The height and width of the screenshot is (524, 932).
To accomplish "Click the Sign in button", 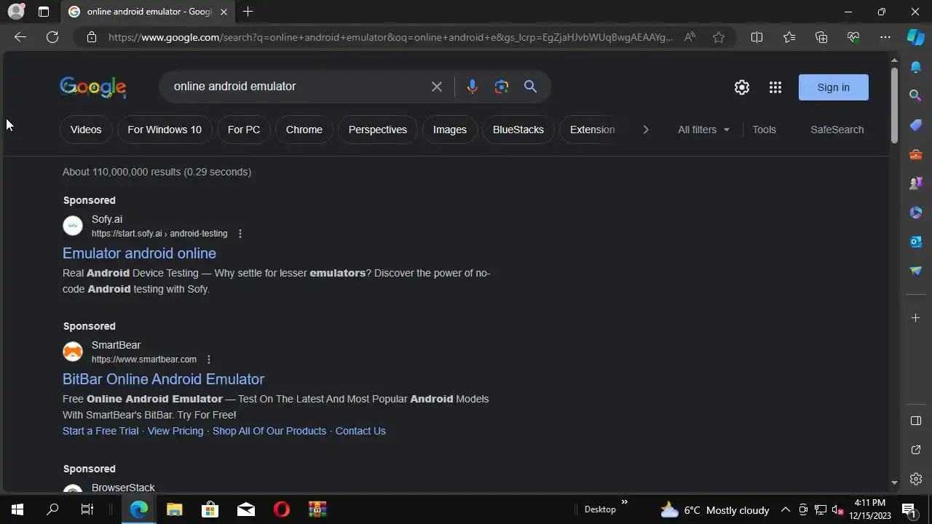I will pyautogui.click(x=834, y=87).
